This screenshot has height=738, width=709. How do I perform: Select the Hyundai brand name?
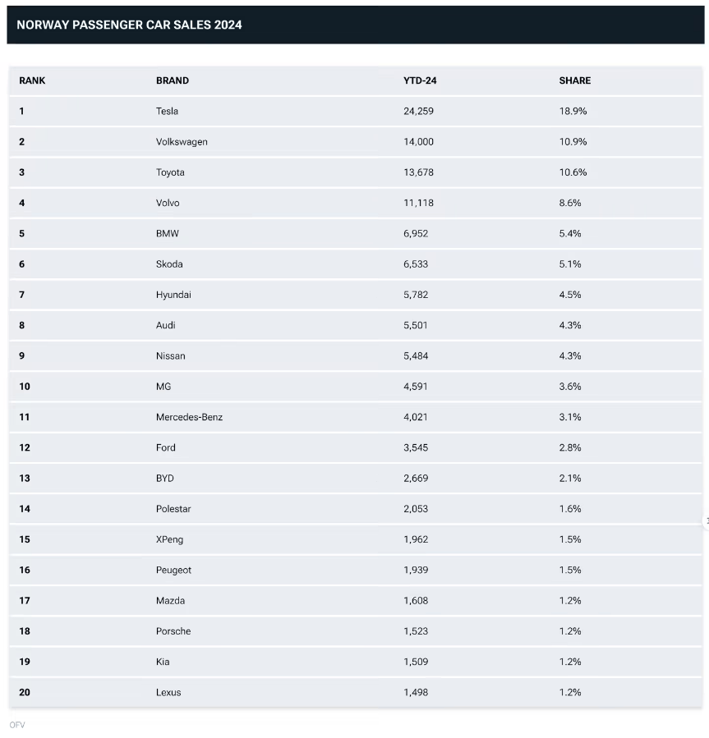[174, 295]
